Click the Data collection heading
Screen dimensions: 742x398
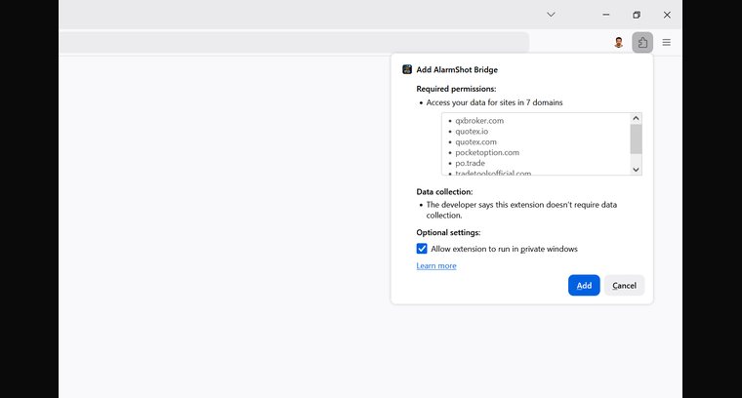point(444,192)
